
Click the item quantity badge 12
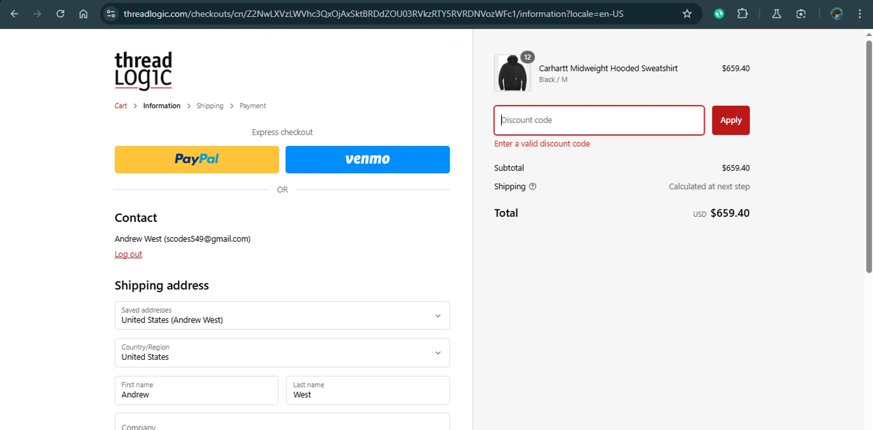(527, 57)
